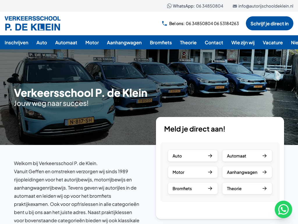
Task: Select Vacature in the navigation bar
Action: (273, 43)
